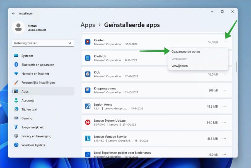Click the Lenovo Vantage Service name
The height and width of the screenshot is (168, 251).
coord(110,136)
